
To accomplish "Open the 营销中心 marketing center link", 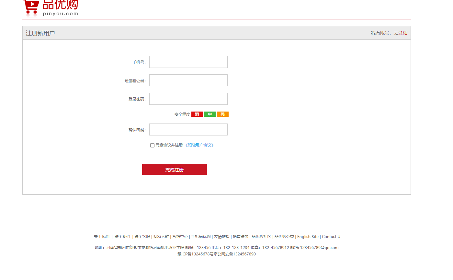I will tap(180, 236).
